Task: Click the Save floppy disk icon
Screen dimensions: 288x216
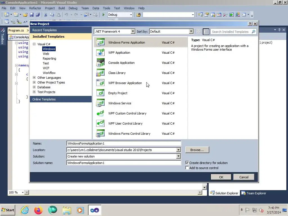Action: (x=31, y=15)
